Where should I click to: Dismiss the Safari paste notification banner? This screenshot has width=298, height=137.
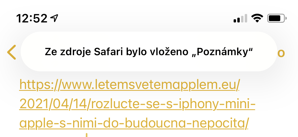pyautogui.click(x=148, y=52)
